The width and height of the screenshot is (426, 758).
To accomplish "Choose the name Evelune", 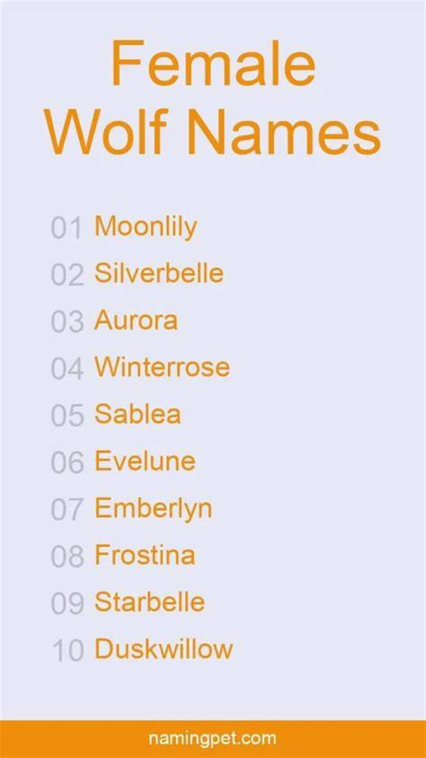I will pos(145,462).
